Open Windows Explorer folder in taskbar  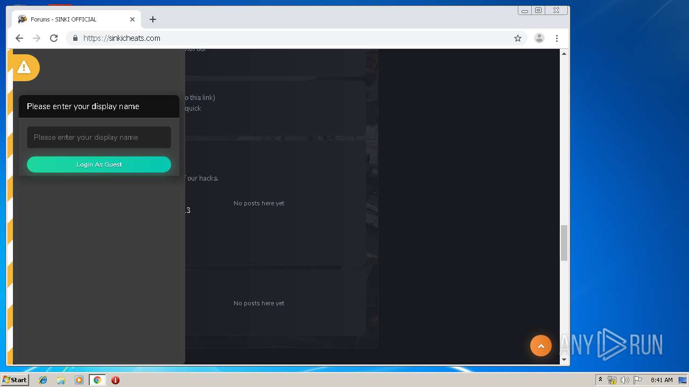coord(61,380)
